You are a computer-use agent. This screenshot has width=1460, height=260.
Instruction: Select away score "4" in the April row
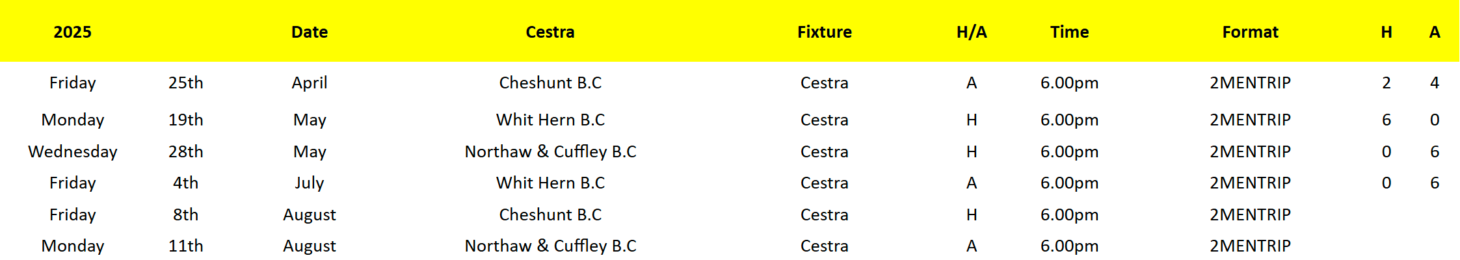1435,83
